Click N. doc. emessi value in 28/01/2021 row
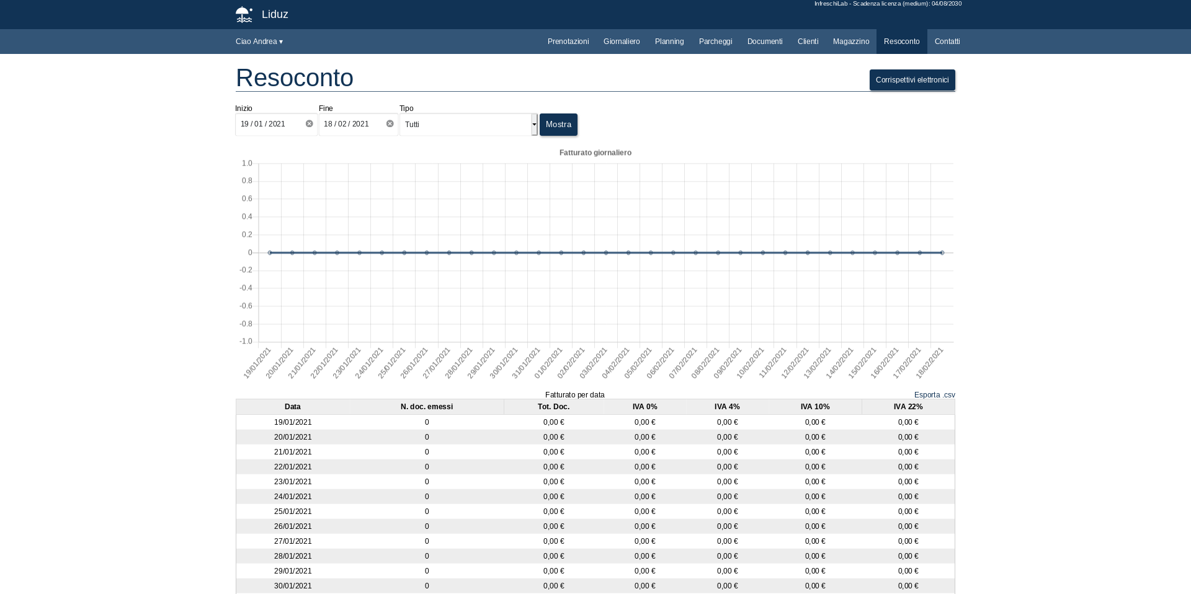 [427, 556]
